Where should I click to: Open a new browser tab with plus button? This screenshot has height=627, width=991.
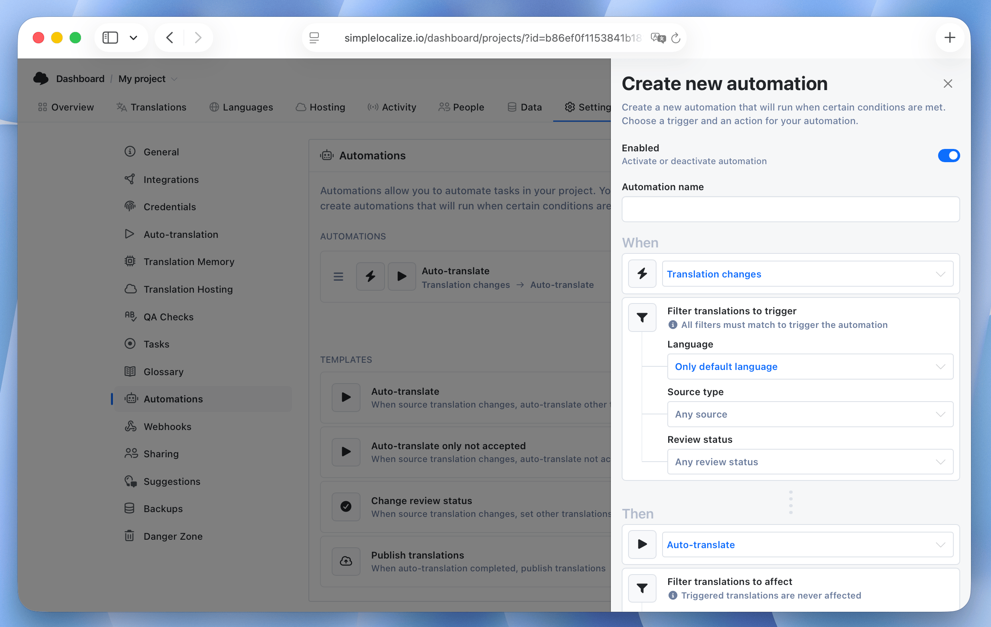pyautogui.click(x=949, y=38)
